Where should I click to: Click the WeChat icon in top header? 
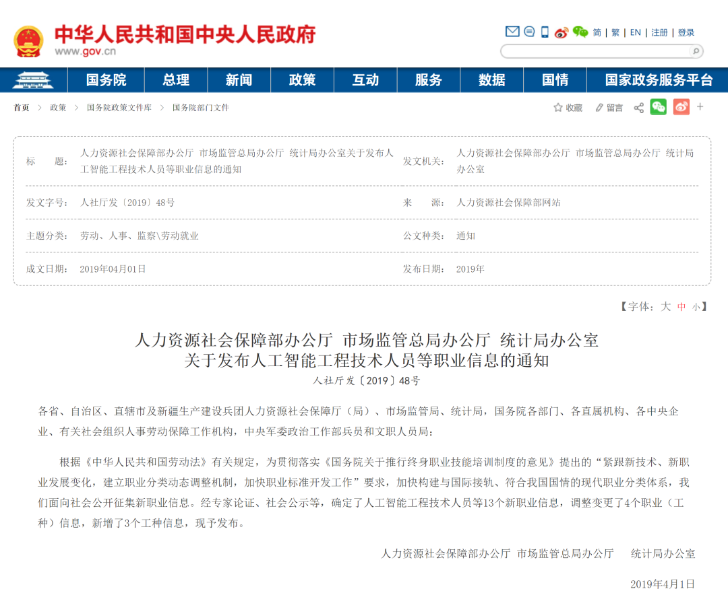580,32
